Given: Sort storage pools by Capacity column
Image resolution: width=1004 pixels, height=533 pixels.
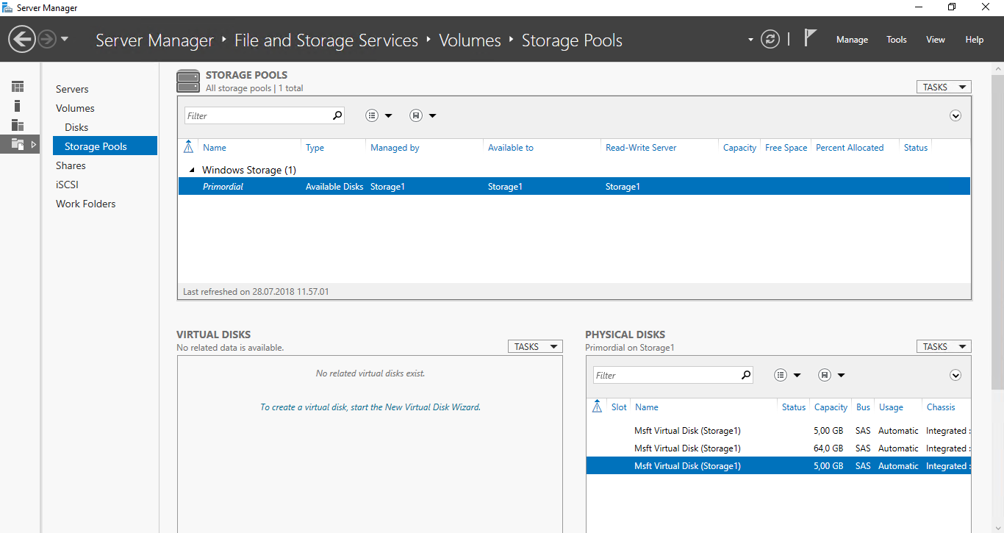Looking at the screenshot, I should click(x=739, y=148).
